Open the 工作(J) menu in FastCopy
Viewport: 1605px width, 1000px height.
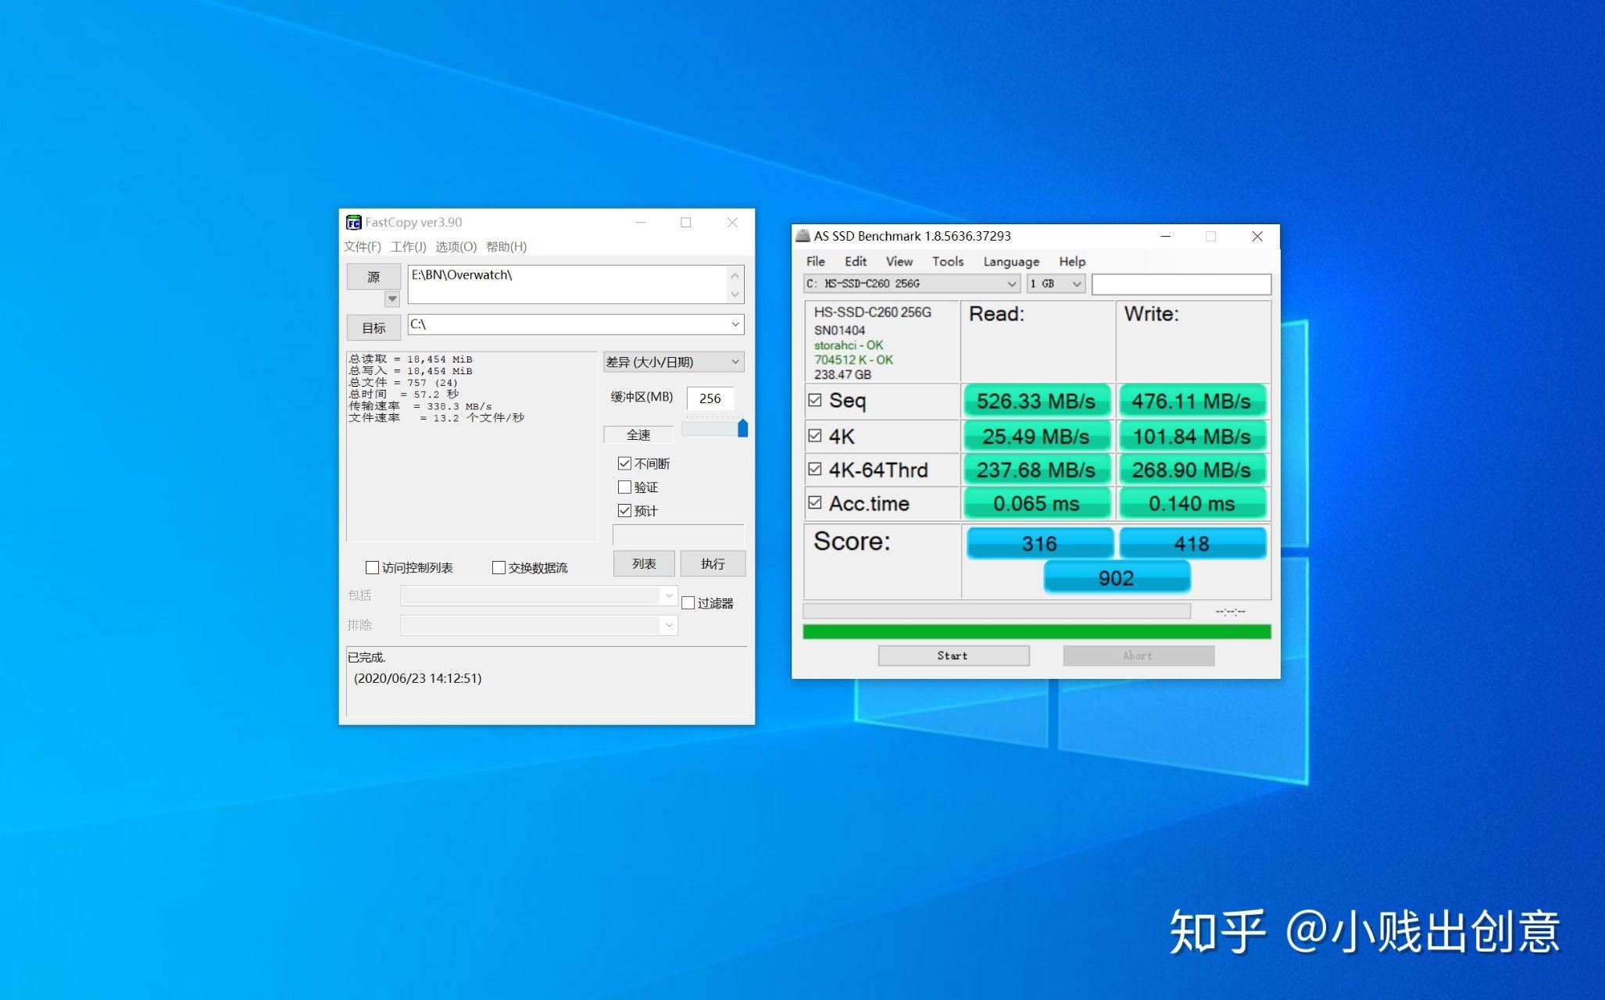(408, 247)
